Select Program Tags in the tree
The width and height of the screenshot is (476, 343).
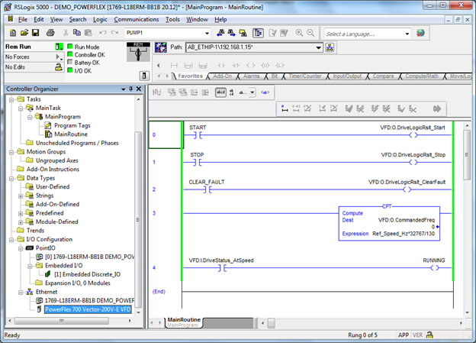click(x=72, y=125)
